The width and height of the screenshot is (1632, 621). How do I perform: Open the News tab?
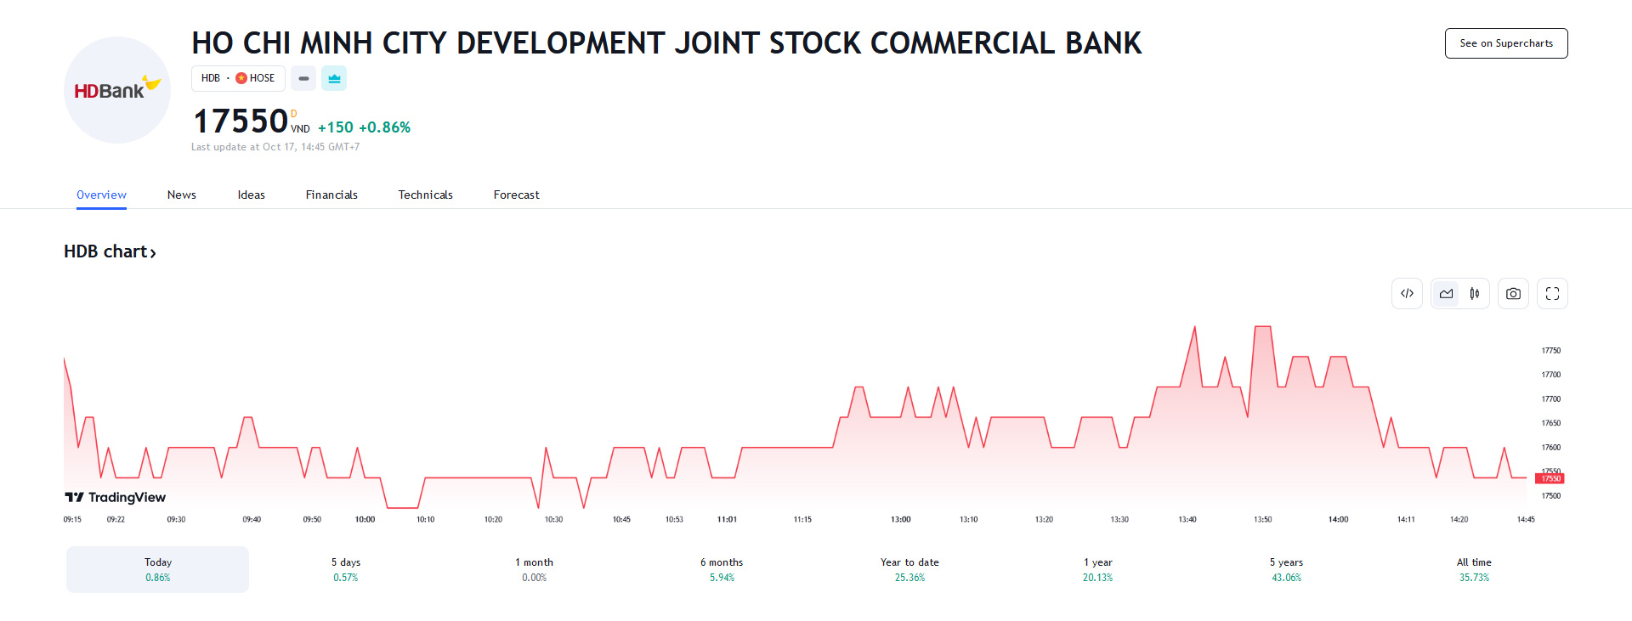[x=182, y=195]
